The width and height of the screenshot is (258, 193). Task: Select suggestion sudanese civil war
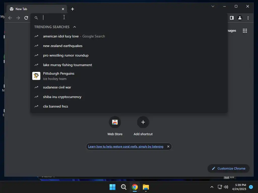(129, 87)
